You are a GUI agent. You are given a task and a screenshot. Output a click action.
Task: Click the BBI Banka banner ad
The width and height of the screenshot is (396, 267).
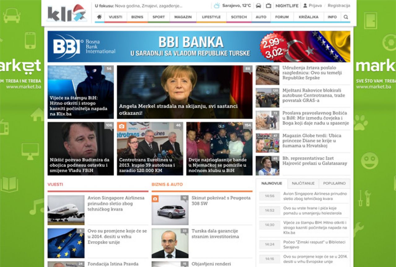point(199,47)
